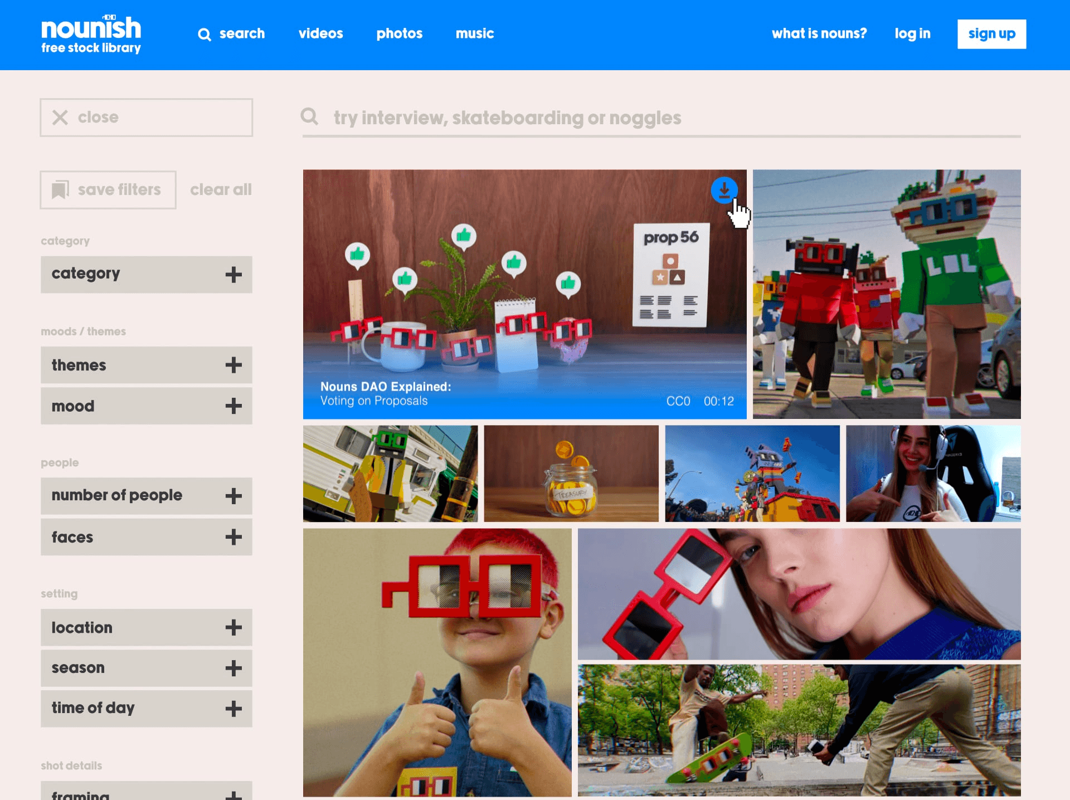This screenshot has width=1070, height=800.
Task: Click the time of day plus icon
Action: pos(234,709)
